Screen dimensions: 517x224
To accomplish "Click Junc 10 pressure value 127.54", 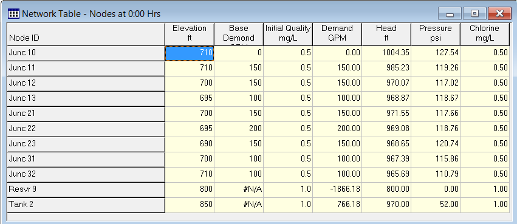I will coord(436,53).
